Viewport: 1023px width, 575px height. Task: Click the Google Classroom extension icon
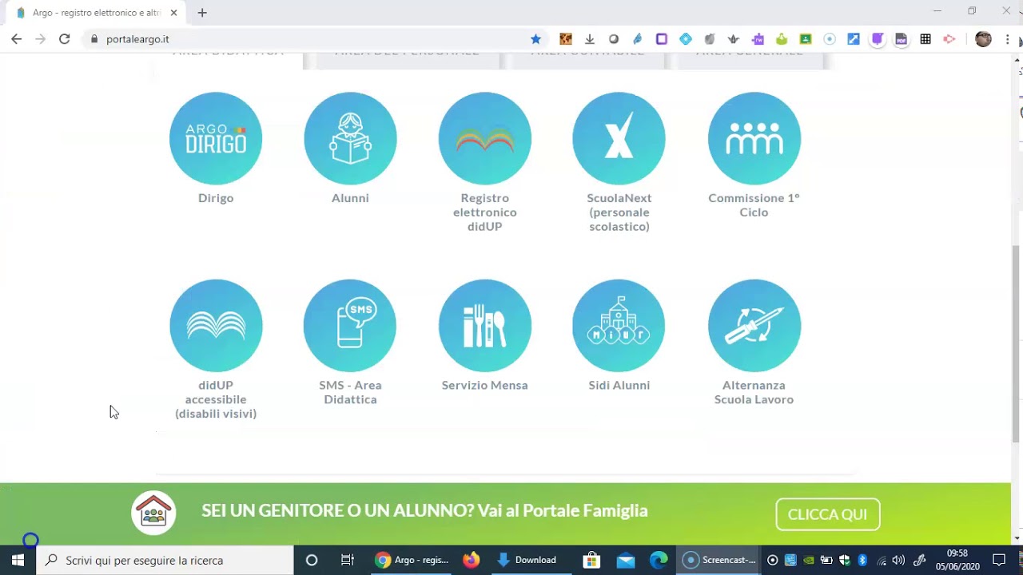806,39
